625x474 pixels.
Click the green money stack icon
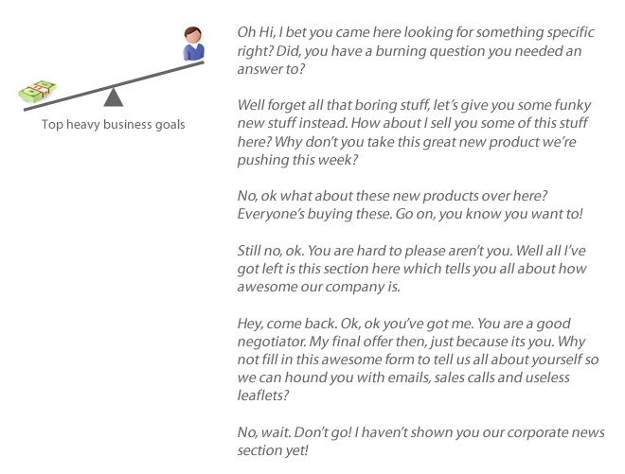38,91
